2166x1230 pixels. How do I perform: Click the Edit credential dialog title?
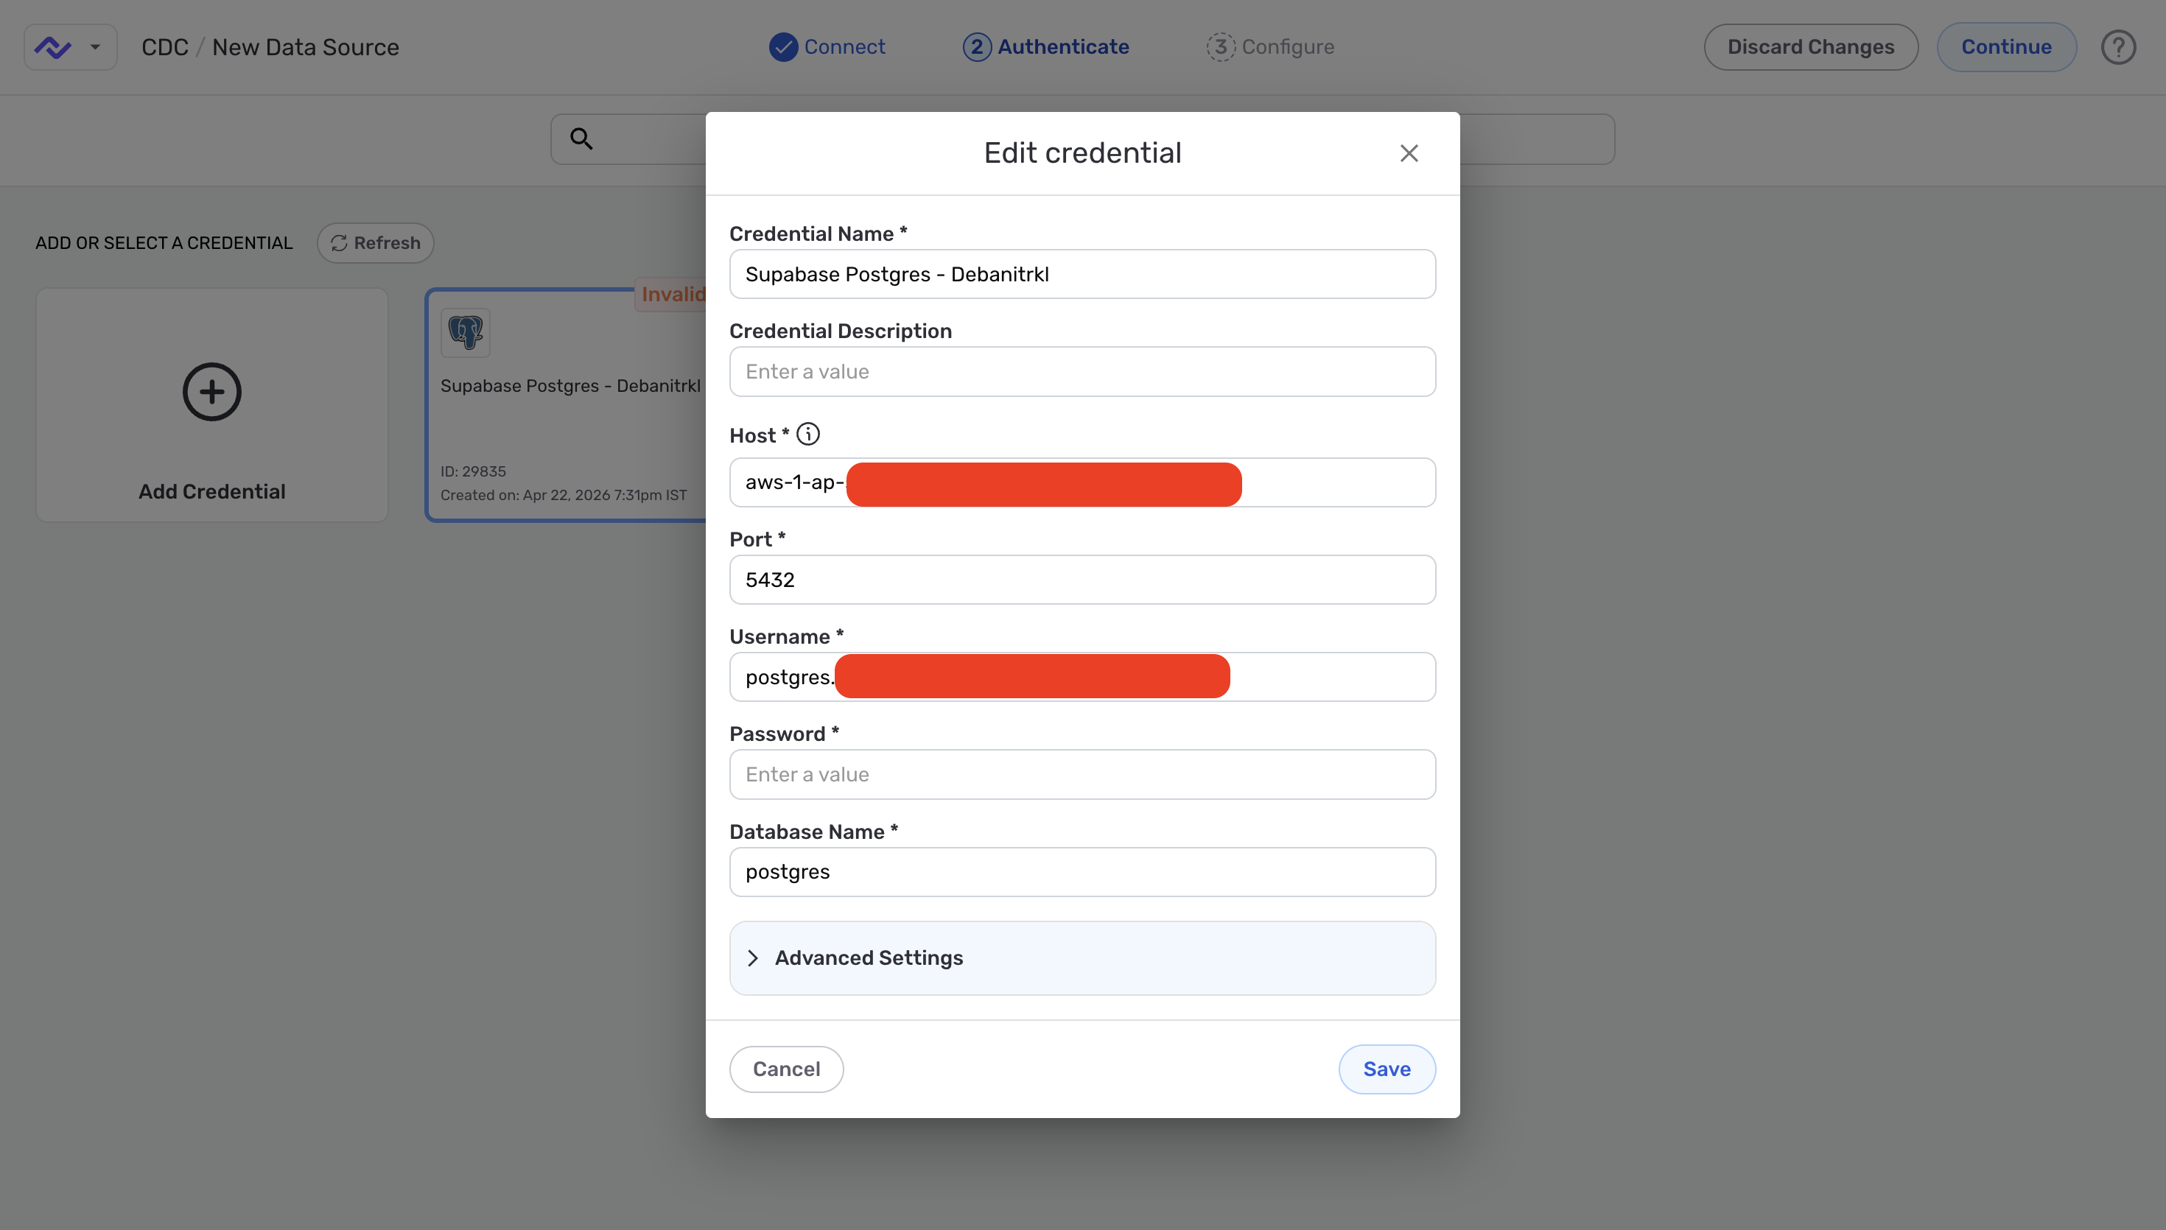[x=1082, y=153]
